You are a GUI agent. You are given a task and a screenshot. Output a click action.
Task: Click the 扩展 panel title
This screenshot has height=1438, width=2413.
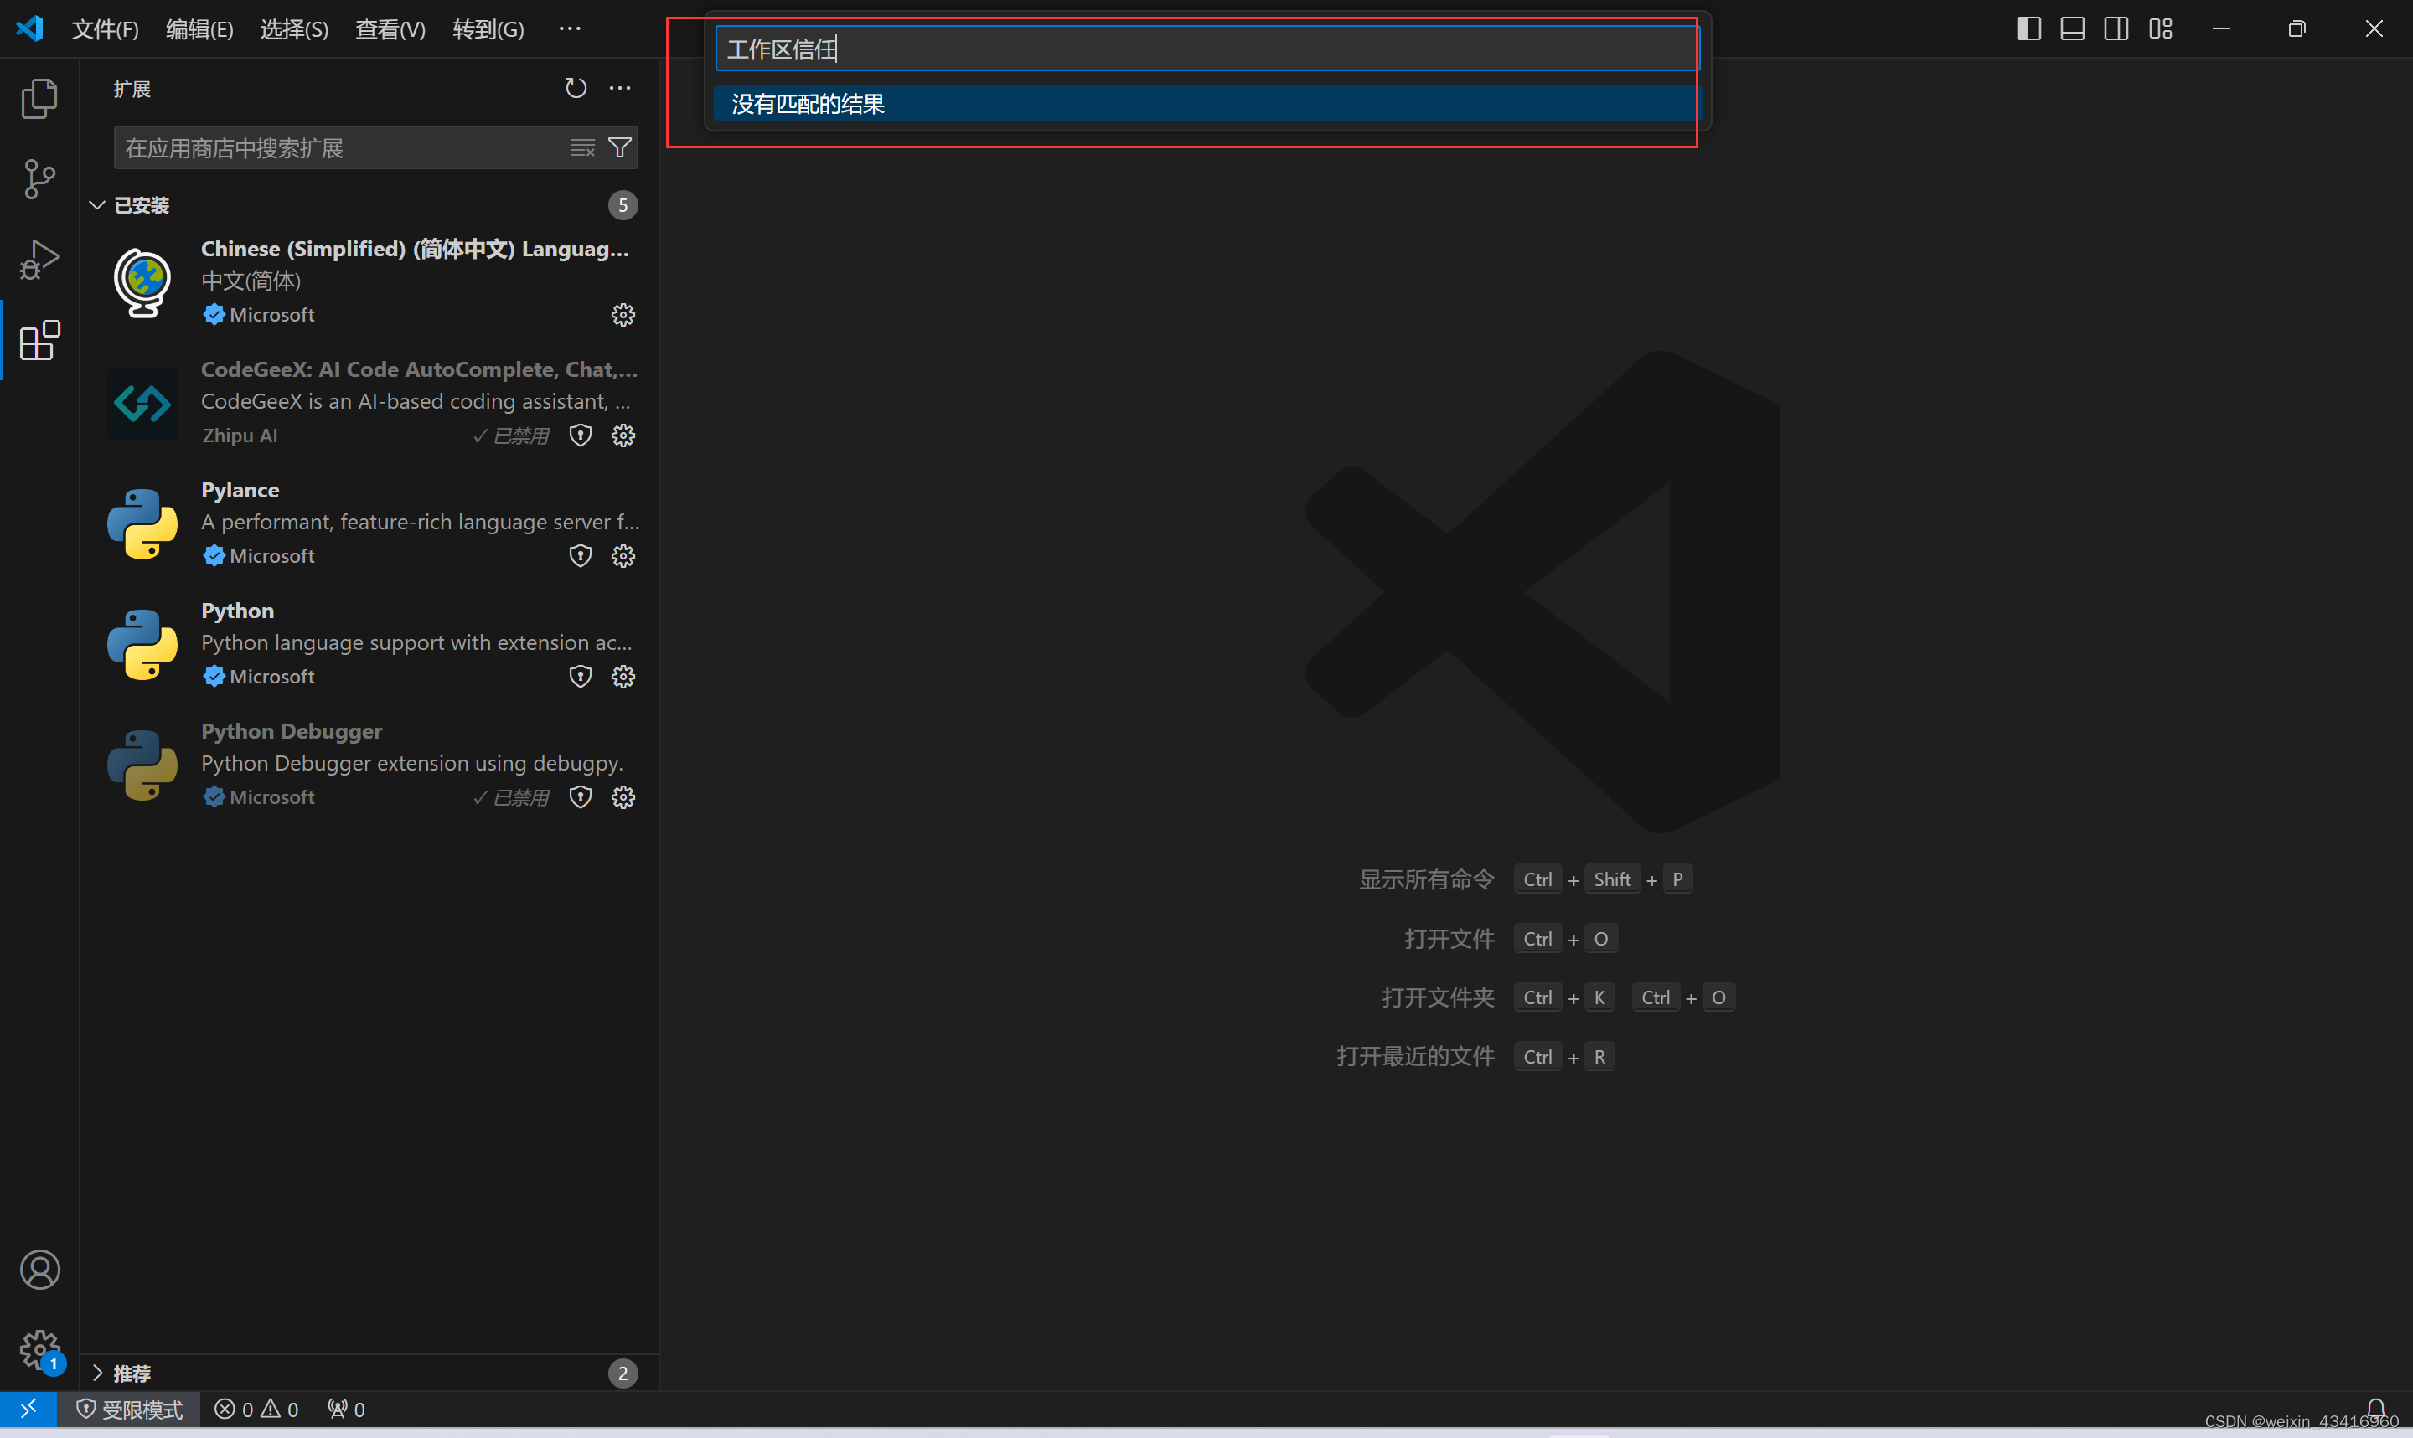pos(132,89)
